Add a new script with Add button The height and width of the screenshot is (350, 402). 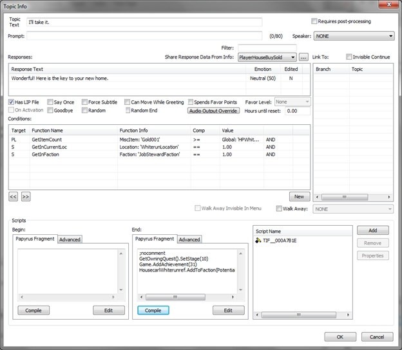coord(373,230)
